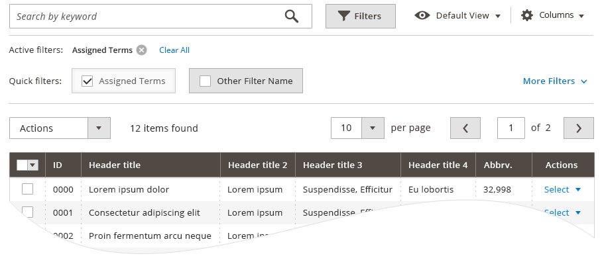Image resolution: width=602 pixels, height=262 pixels.
Task: Remove Assigned Terms active filter with X
Action: point(142,50)
